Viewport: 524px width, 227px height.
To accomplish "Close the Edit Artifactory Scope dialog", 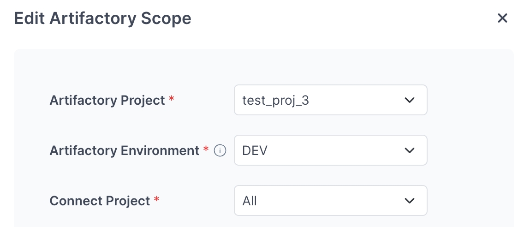I will (x=502, y=18).
